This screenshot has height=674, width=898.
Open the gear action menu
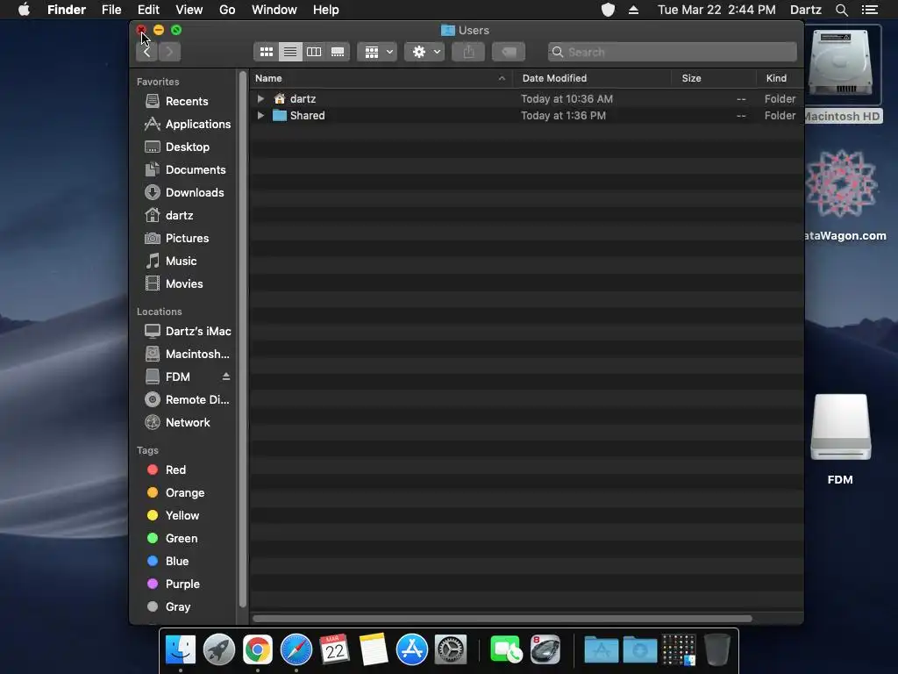[x=425, y=52]
